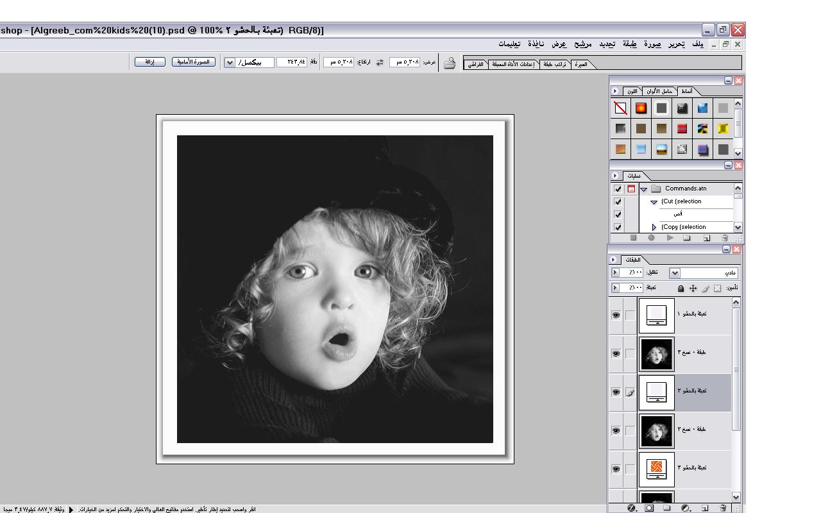Select the red-orange glow style swatch
Screen dimensions: 821x513
tap(641, 108)
